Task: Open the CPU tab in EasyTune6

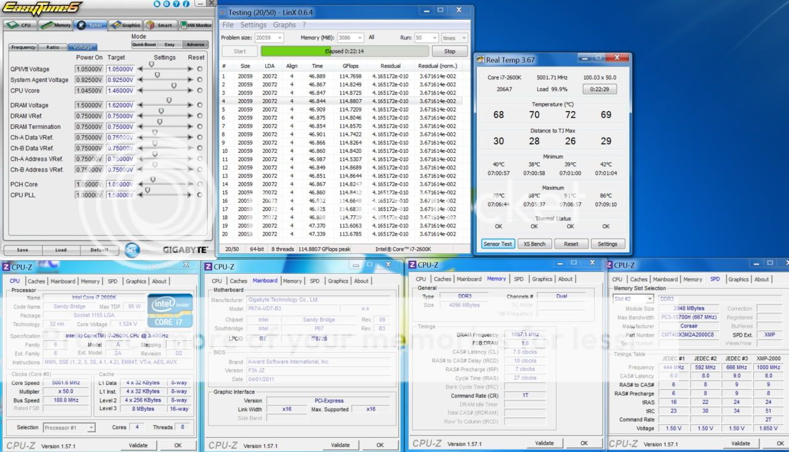Action: pyautogui.click(x=20, y=25)
